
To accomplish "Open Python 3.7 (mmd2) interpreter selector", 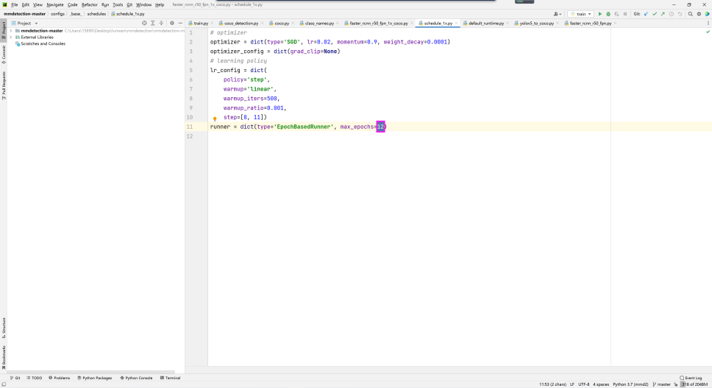I will (630, 384).
